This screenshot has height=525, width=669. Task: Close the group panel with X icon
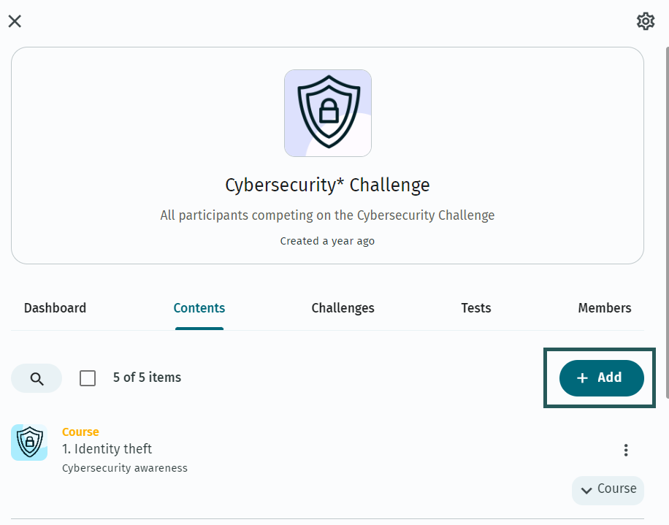15,21
